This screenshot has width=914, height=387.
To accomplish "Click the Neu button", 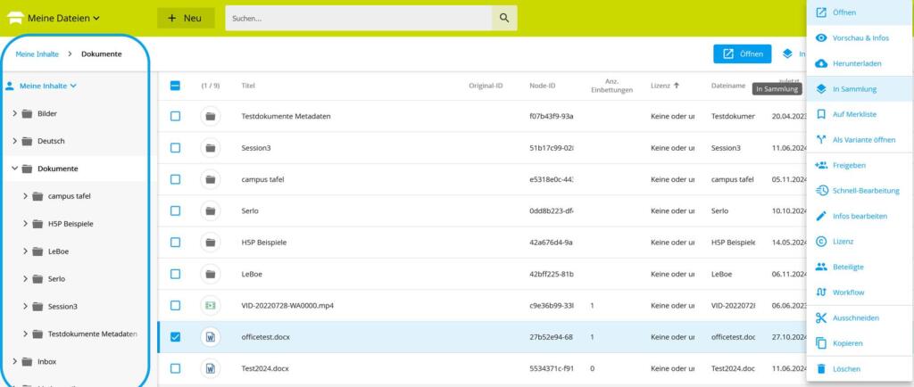I will pos(186,18).
